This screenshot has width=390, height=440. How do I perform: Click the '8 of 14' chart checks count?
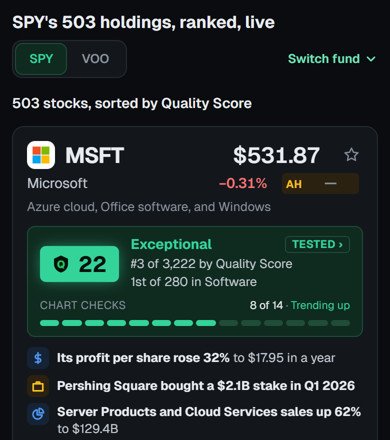[266, 305]
